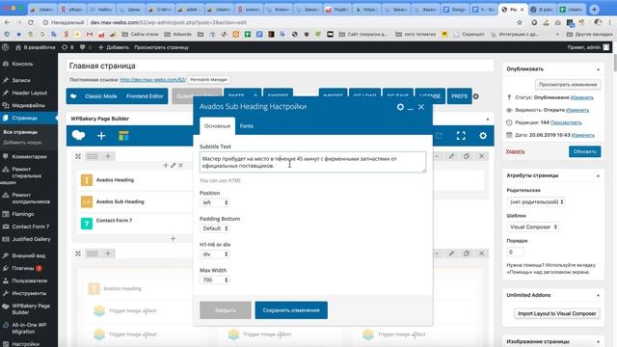The image size is (617, 347).
Task: Add a new element with the toolbar plus
Action: click(x=101, y=136)
